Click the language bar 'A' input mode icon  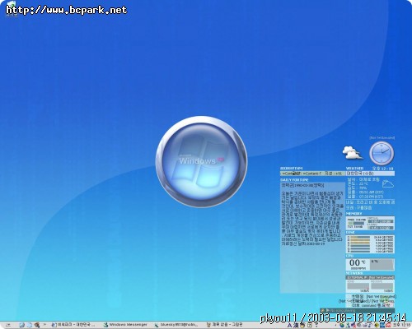(290, 326)
